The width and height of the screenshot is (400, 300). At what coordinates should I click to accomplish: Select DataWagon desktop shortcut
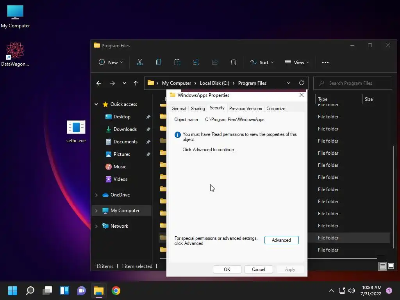pos(15,54)
